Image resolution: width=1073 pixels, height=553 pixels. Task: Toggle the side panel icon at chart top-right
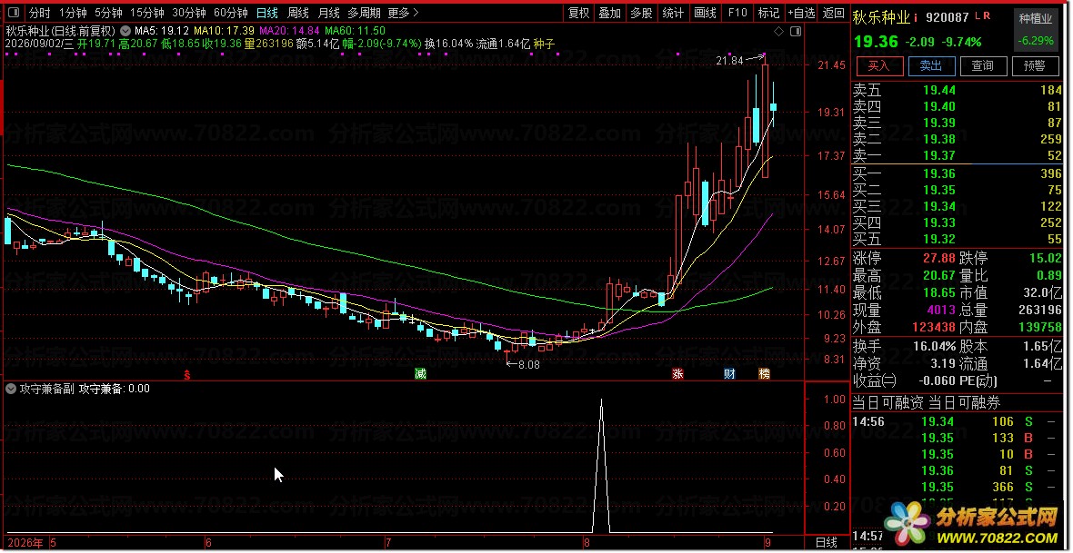point(795,32)
